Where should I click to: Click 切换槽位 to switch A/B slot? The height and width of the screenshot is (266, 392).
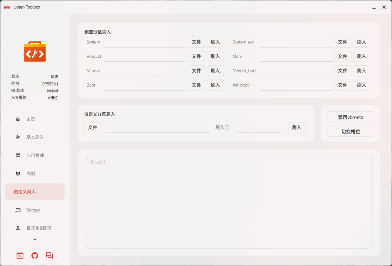[x=350, y=131]
